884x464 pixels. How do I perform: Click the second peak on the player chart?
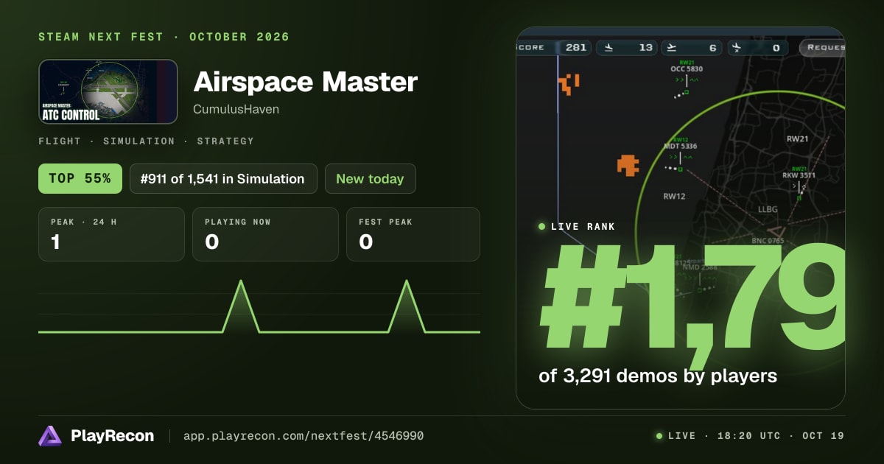click(407, 281)
